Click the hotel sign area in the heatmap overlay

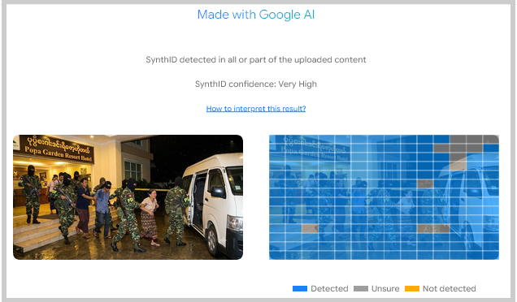[311, 149]
